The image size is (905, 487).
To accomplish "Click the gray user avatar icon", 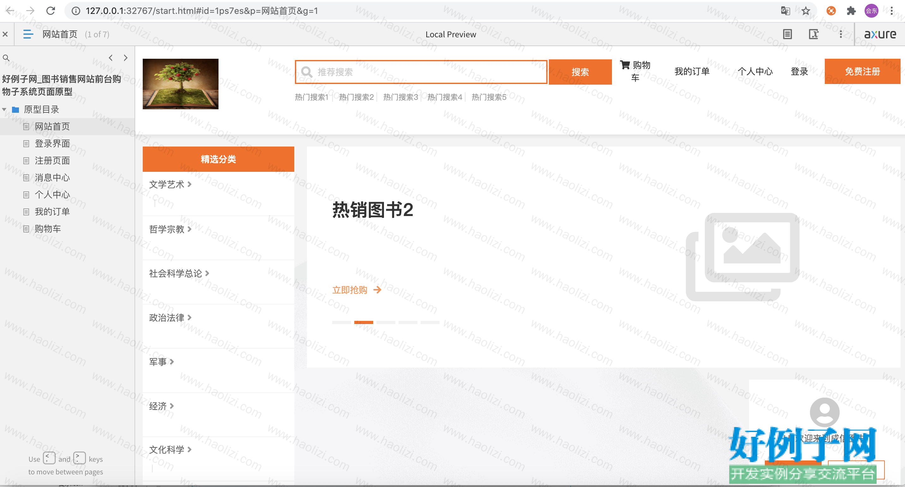I will [824, 412].
